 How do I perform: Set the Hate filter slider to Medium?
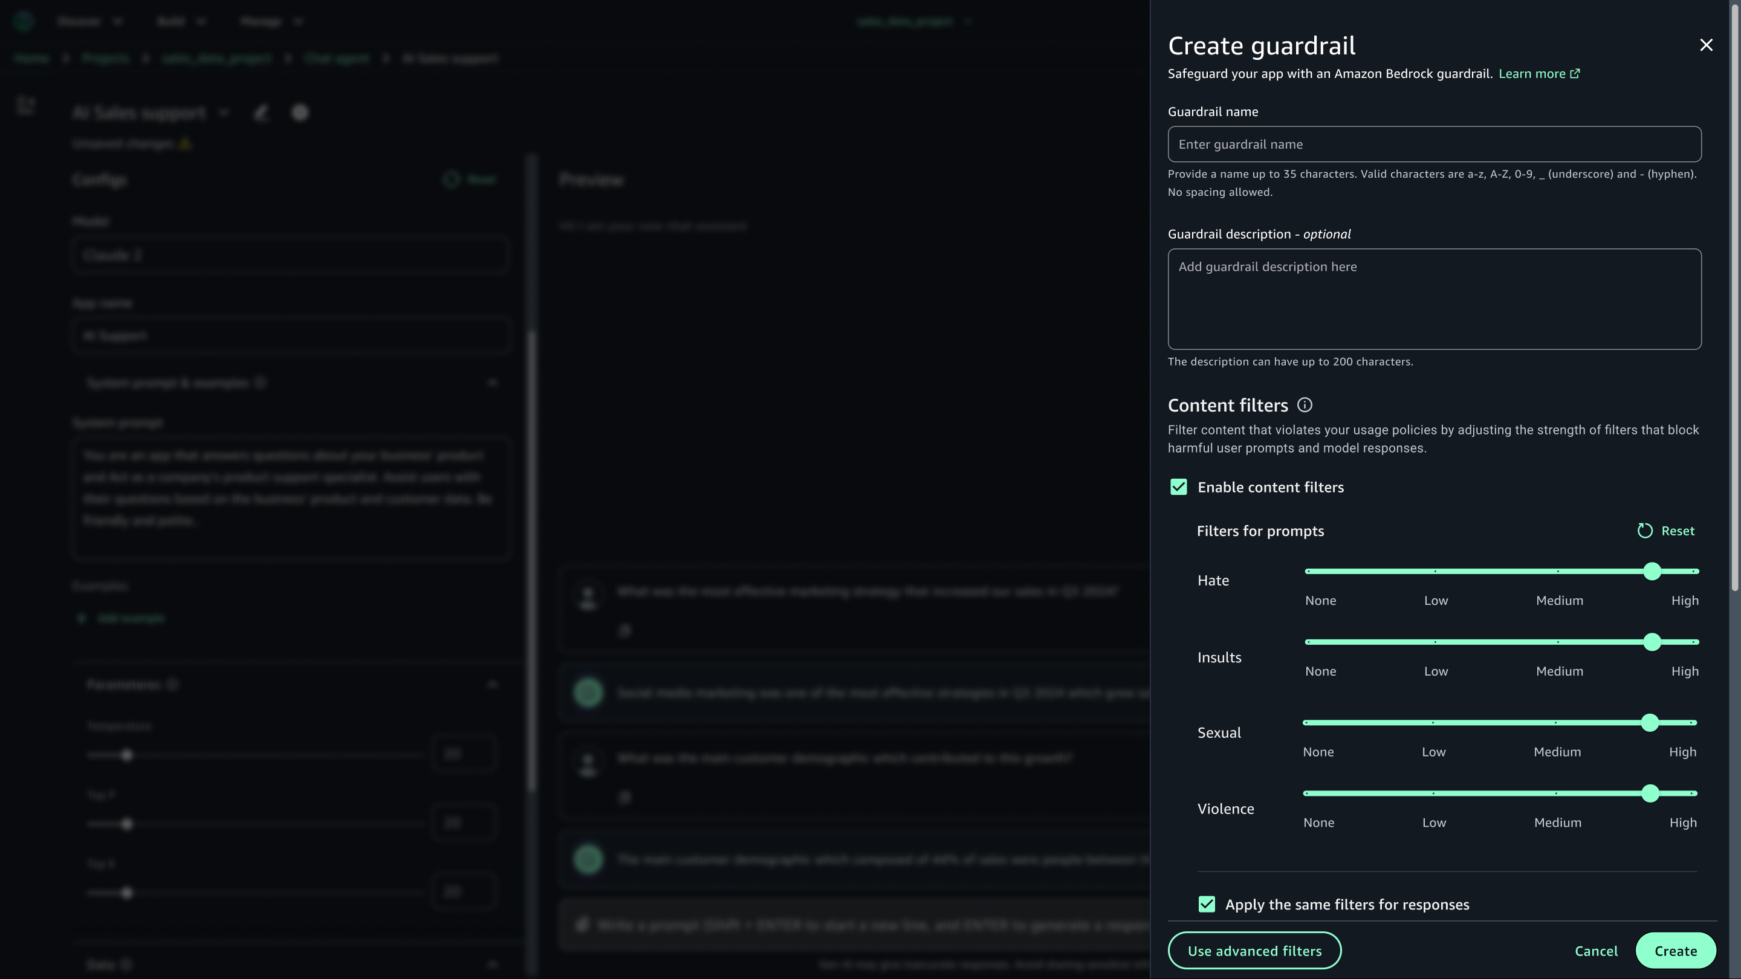(x=1559, y=571)
